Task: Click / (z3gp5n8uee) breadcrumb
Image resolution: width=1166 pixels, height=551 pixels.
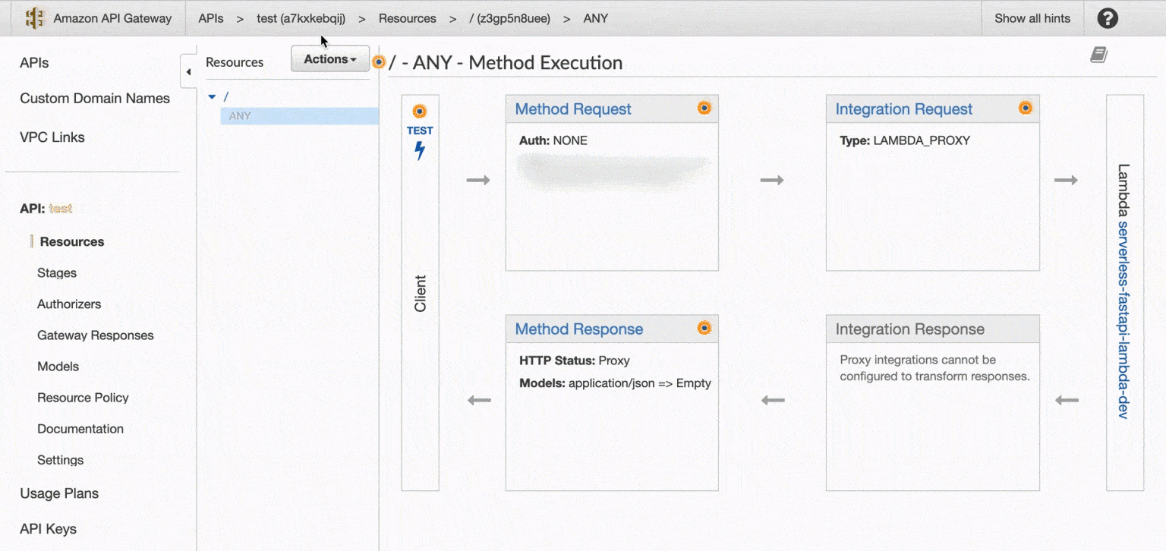Action: (x=510, y=18)
